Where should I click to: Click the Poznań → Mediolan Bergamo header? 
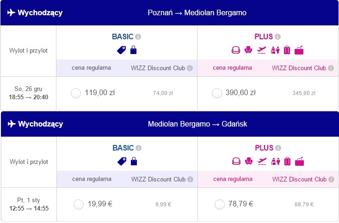[197, 13]
